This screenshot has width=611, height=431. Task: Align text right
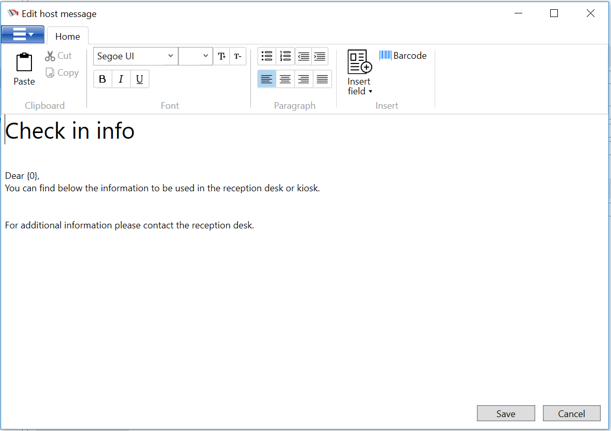click(x=304, y=79)
